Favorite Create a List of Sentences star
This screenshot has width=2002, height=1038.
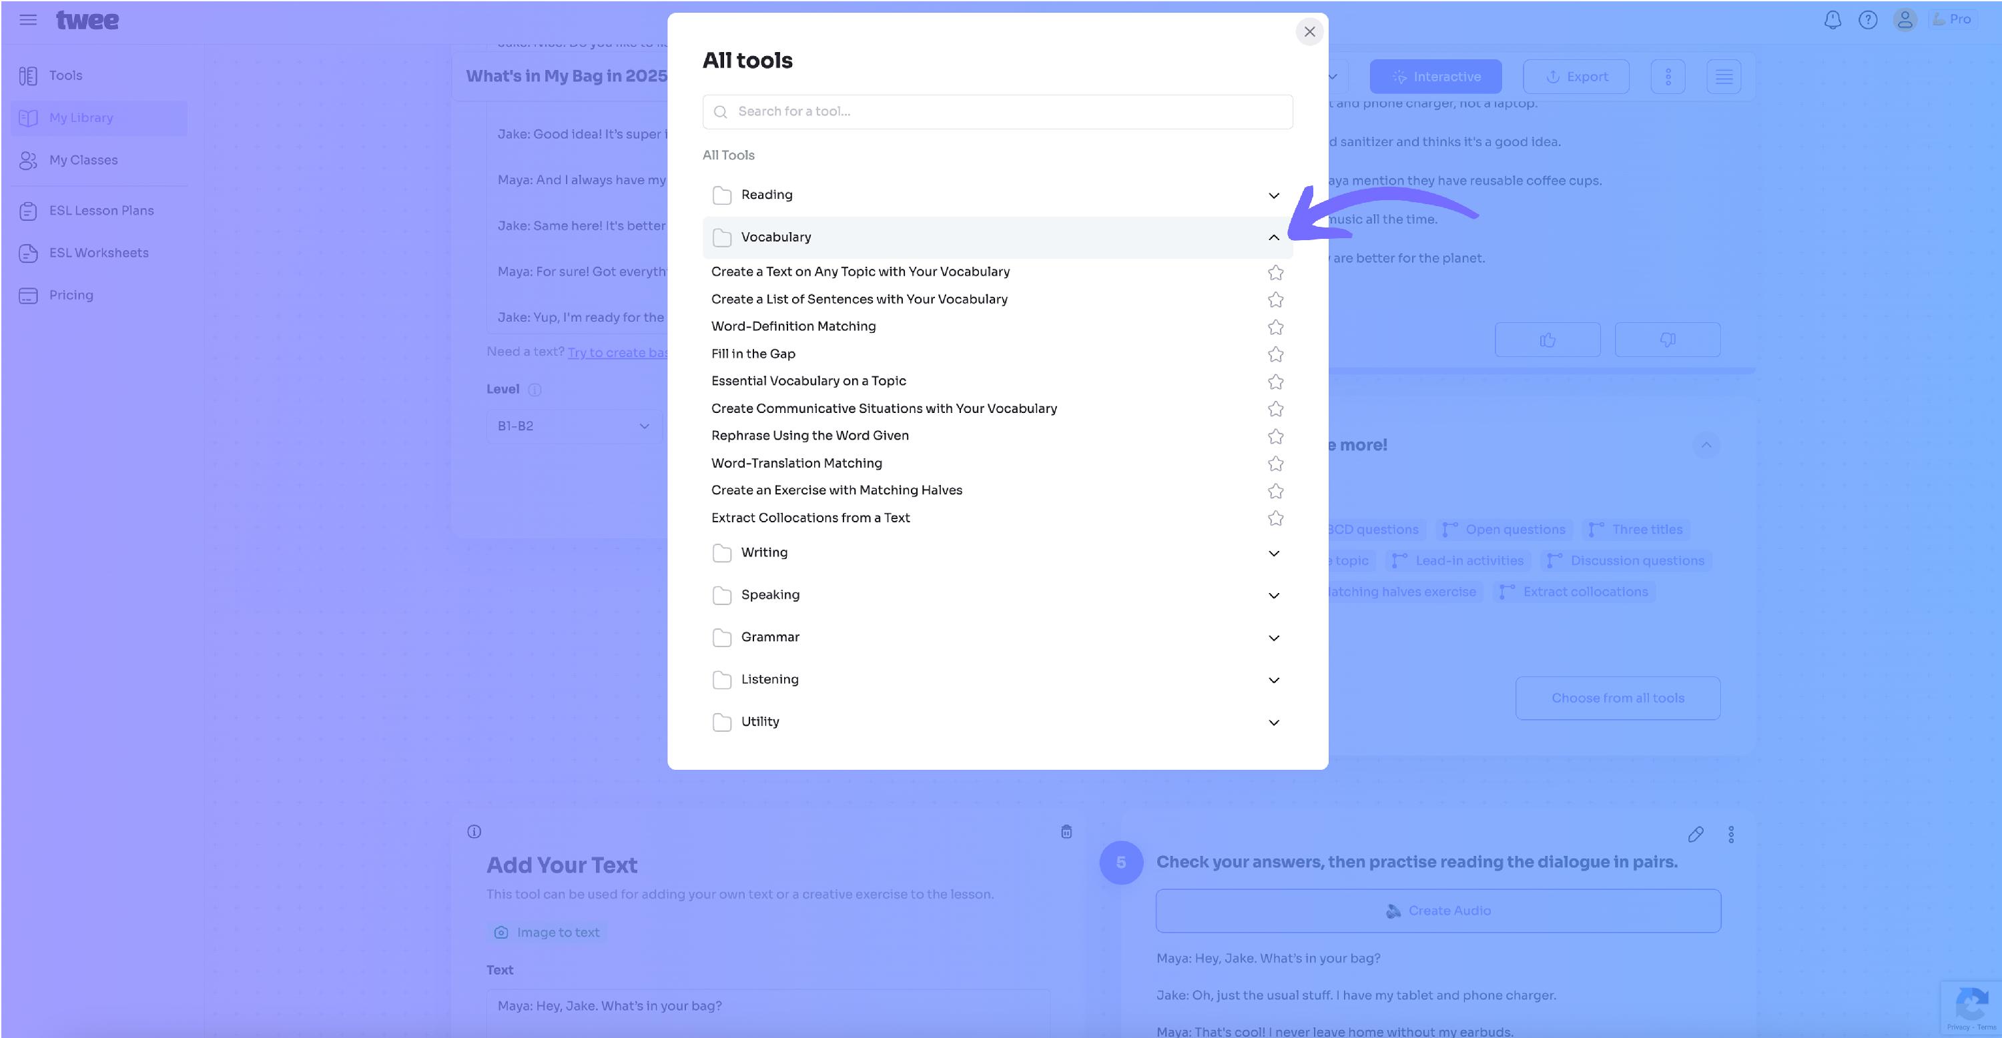tap(1275, 300)
